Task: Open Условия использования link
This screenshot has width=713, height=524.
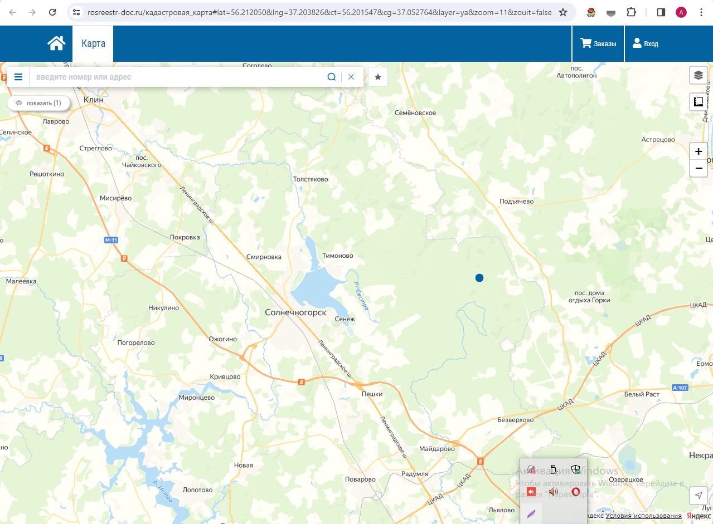Action: pyautogui.click(x=644, y=516)
